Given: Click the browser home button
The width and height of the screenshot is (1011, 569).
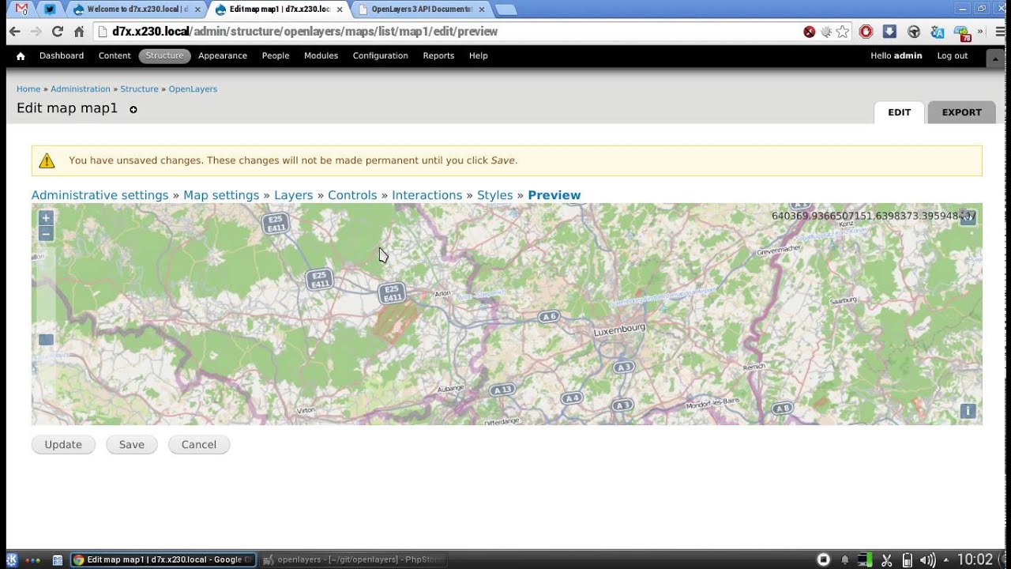Looking at the screenshot, I should point(79,32).
